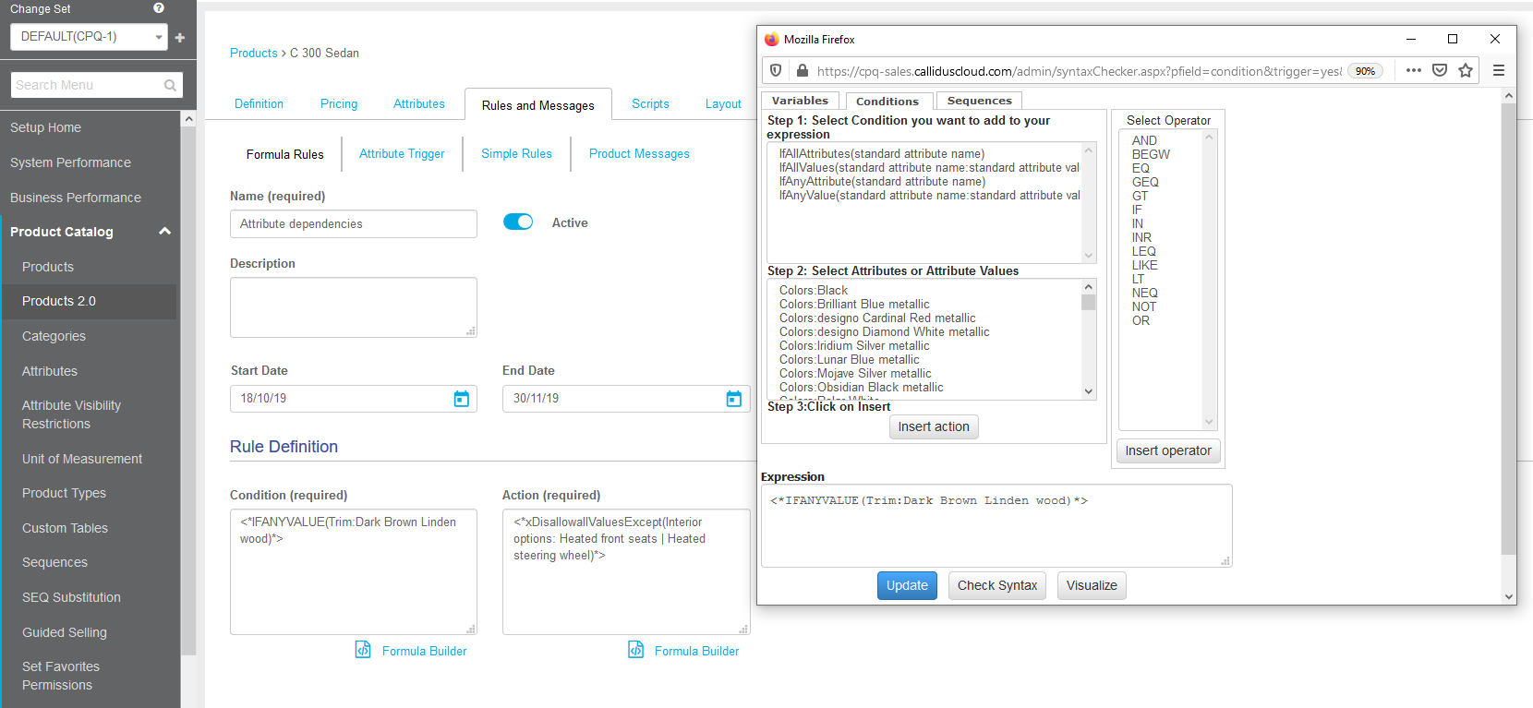
Task: Click the 90% zoom level indicator
Action: [1365, 71]
